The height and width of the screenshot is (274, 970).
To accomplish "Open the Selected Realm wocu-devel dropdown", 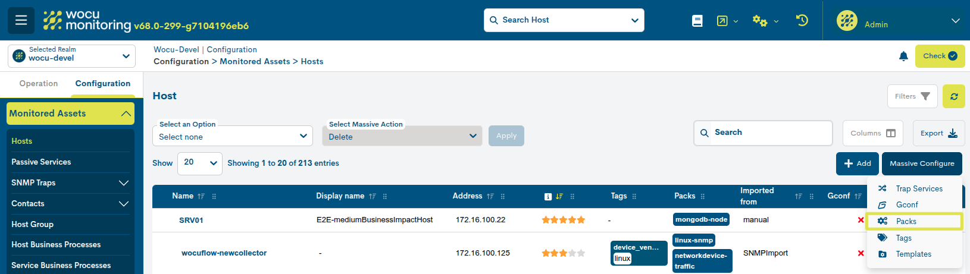I will click(x=71, y=56).
